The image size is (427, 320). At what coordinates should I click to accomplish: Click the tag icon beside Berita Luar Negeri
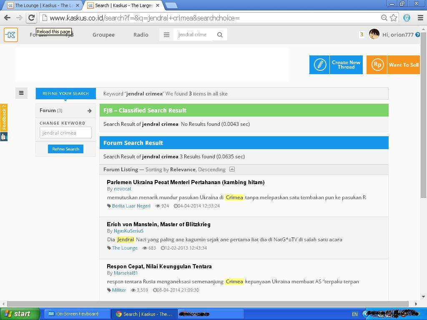[109, 206]
